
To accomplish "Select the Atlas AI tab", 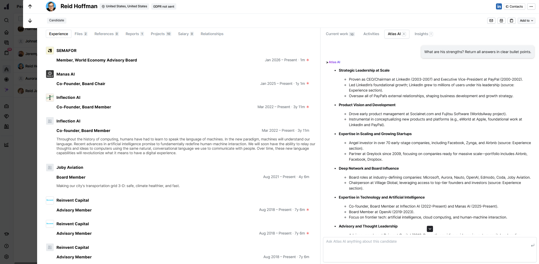I will pos(397,34).
